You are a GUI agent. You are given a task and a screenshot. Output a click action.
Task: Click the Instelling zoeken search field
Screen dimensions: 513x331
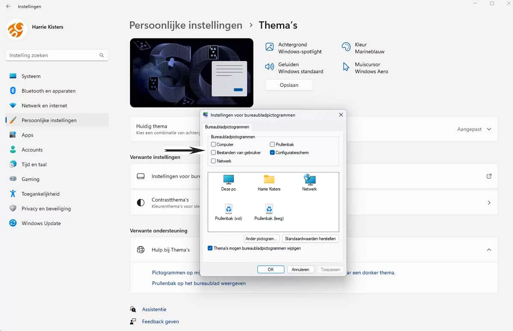(57, 55)
